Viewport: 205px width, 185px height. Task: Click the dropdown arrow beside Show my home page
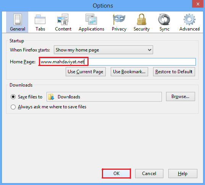coord(149,50)
